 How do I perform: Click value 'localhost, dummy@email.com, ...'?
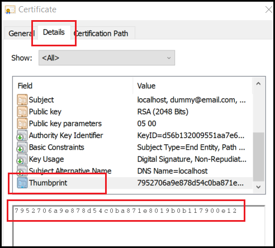(191, 100)
